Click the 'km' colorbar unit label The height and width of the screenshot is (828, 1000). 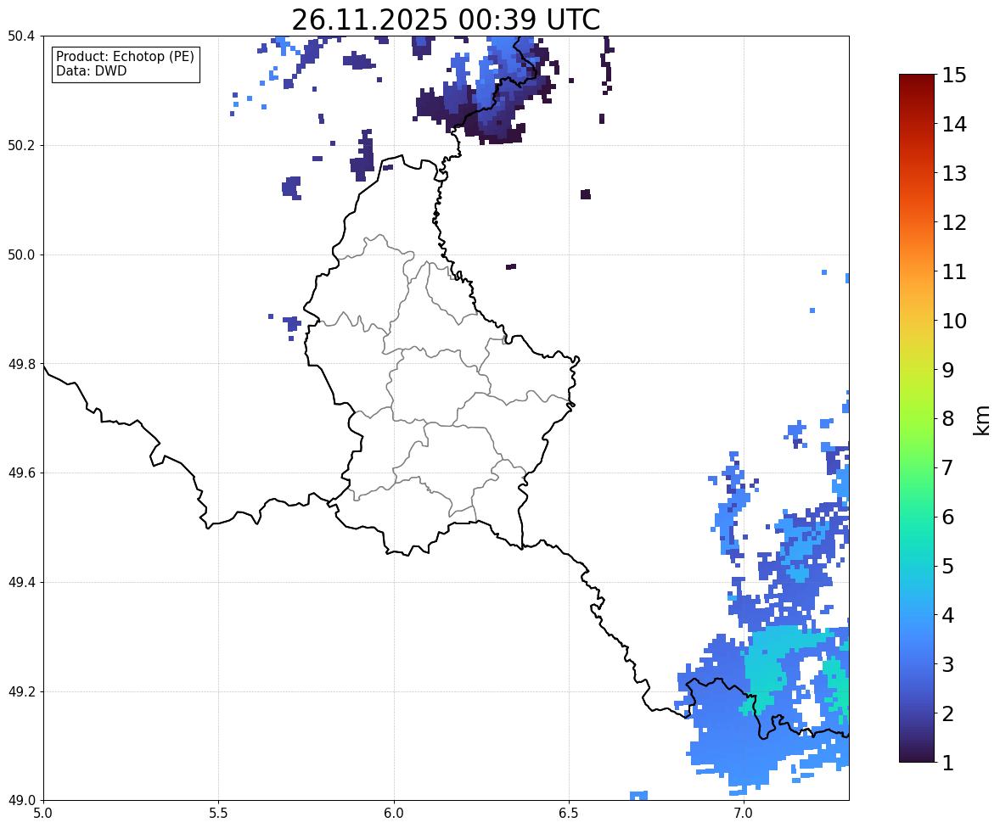pos(982,421)
